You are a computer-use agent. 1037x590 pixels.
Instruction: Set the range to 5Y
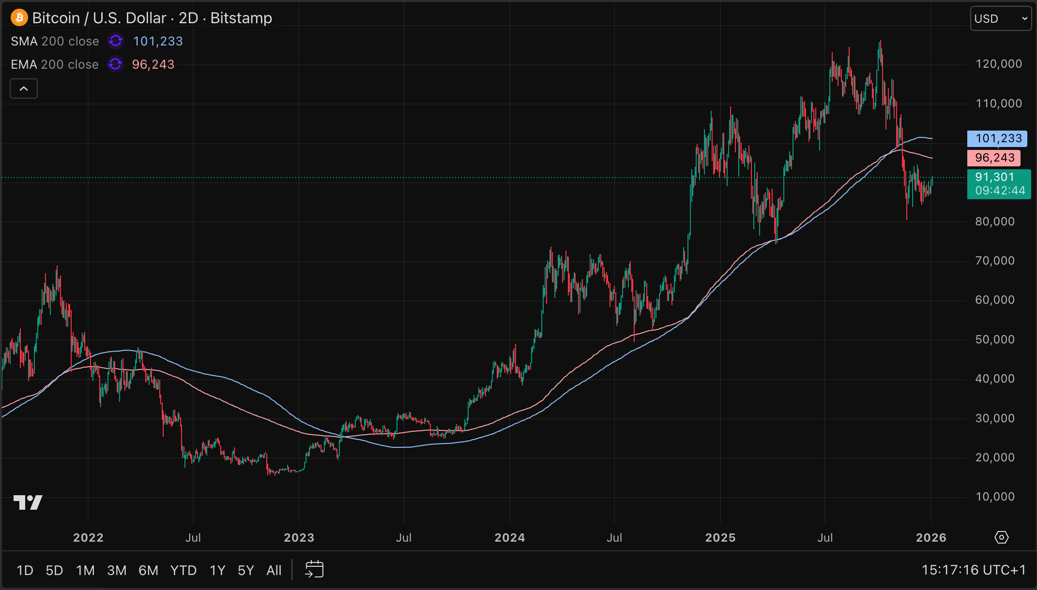[x=245, y=571]
